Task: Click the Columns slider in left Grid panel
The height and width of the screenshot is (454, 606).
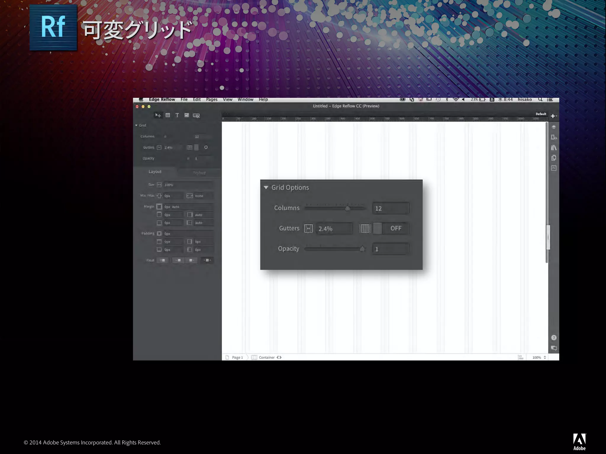Action: tap(165, 137)
